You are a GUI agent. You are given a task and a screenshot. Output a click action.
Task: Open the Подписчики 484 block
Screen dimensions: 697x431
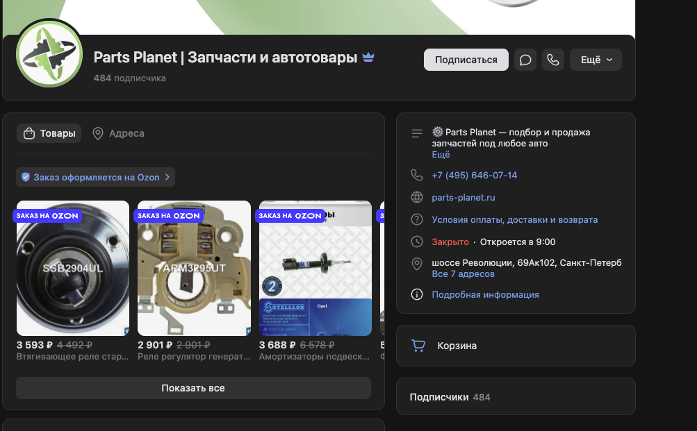[516, 397]
